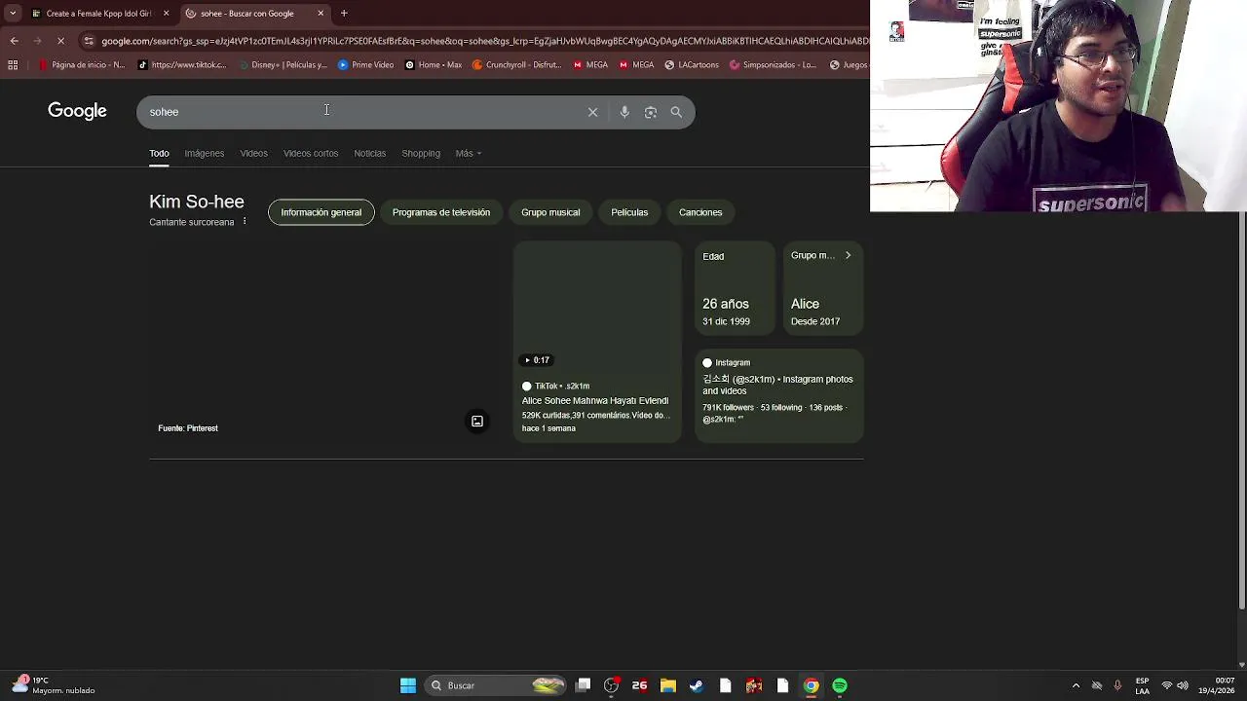This screenshot has height=701, width=1247.
Task: Switch to Imágenes results tab
Action: click(205, 153)
